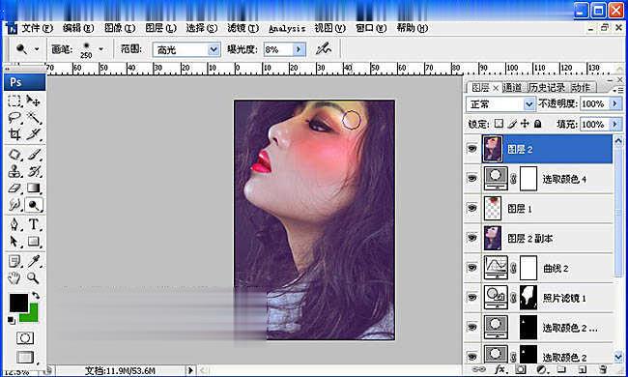This screenshot has width=628, height=377.
Task: Open the 范围 range dropdown
Action: (x=214, y=49)
